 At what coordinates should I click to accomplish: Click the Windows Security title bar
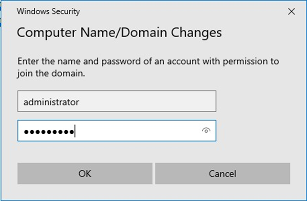pos(129,12)
